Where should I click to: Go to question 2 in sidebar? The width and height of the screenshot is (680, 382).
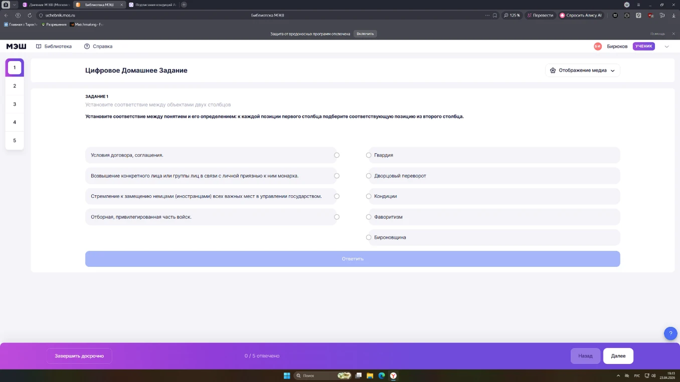click(15, 86)
